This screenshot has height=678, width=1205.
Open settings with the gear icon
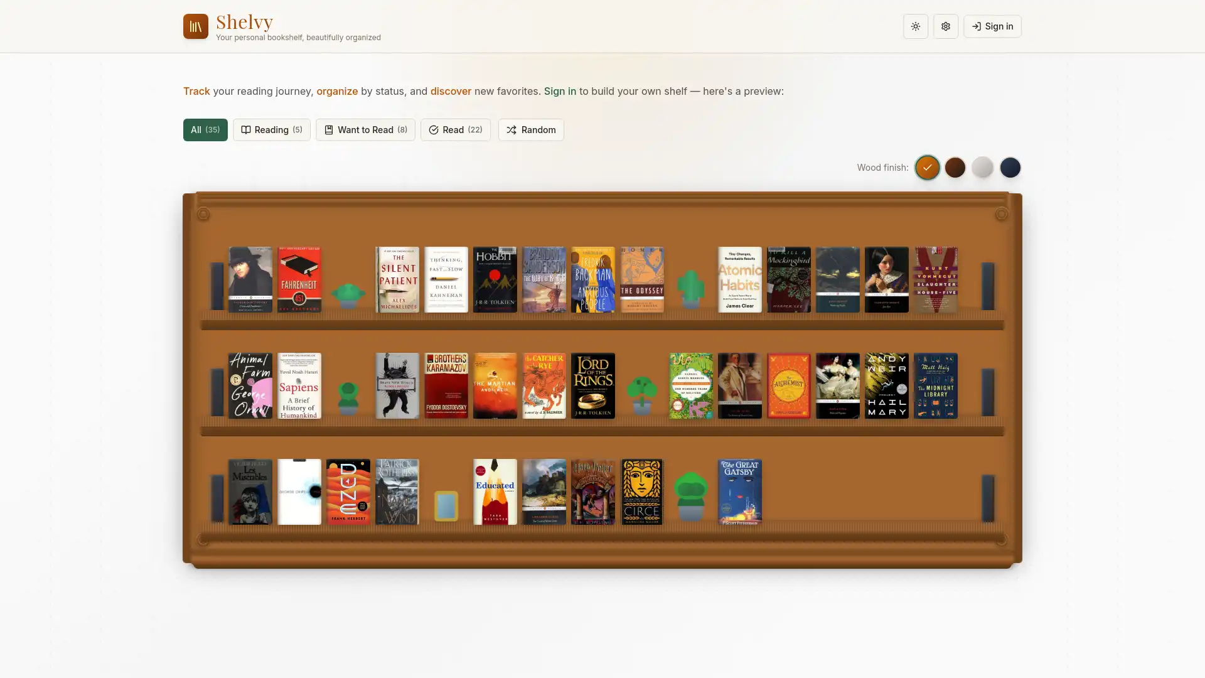pyautogui.click(x=945, y=26)
